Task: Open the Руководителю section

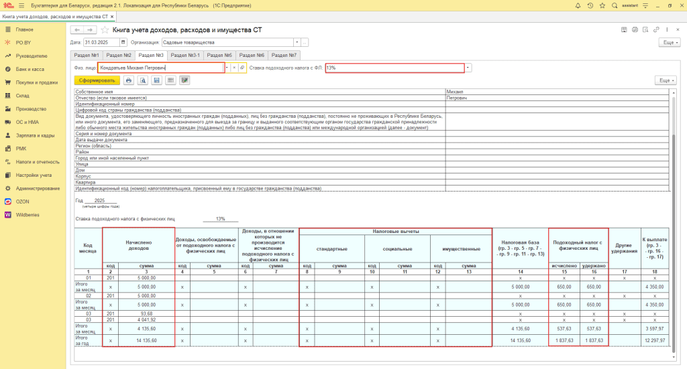Action: 32,56
